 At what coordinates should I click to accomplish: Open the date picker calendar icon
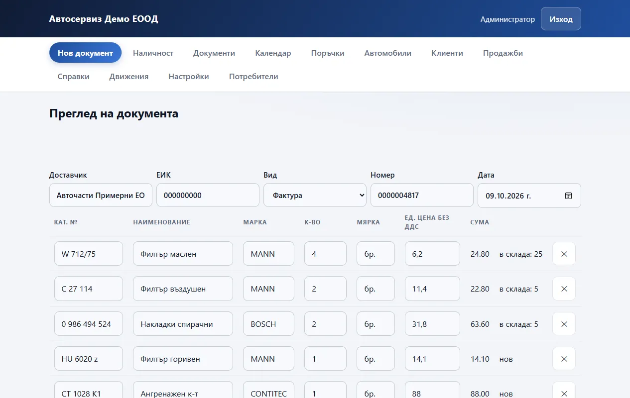pos(568,196)
